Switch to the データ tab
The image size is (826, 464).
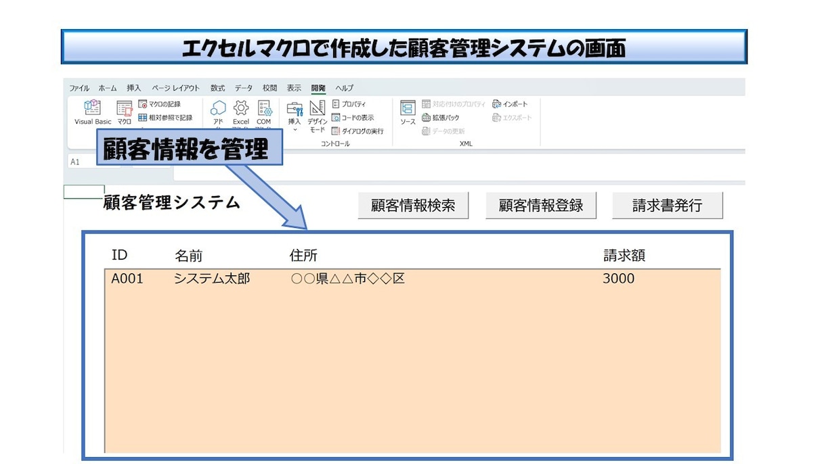(244, 88)
